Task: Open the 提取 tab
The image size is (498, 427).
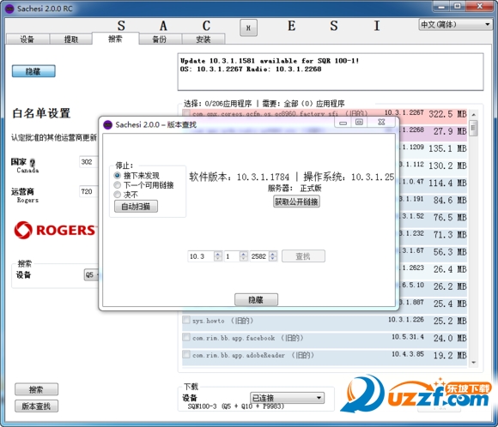Action: 71,39
